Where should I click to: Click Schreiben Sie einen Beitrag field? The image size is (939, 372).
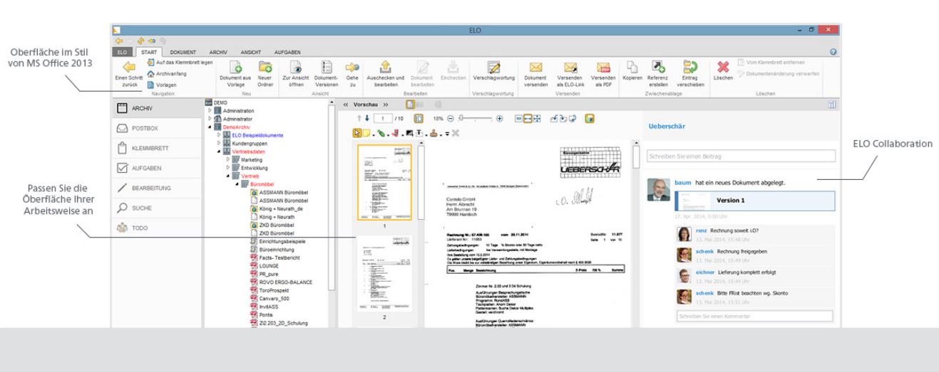pyautogui.click(x=741, y=156)
